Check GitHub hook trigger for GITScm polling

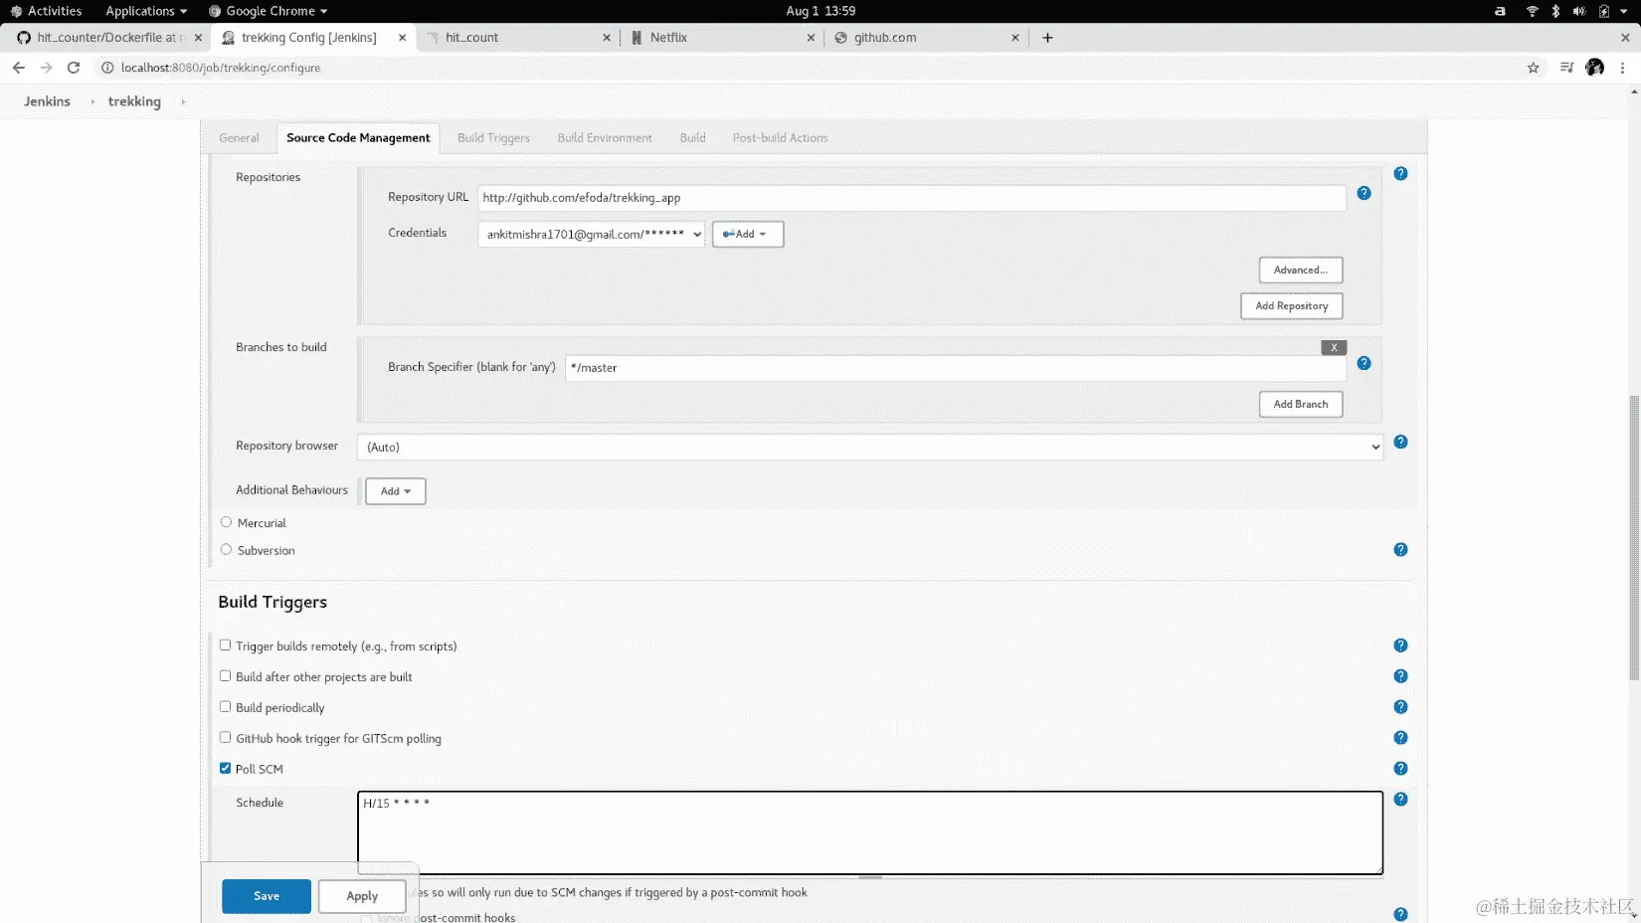coord(226,737)
